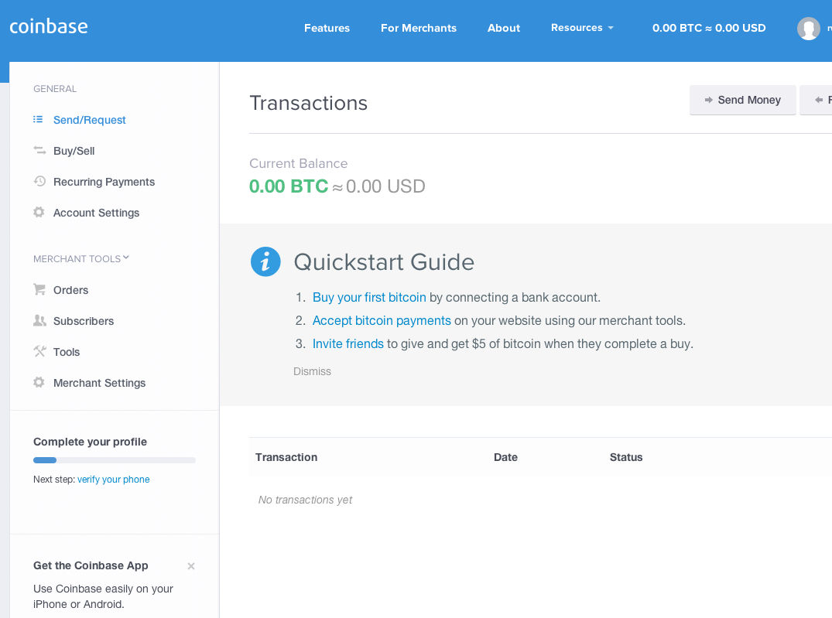This screenshot has width=832, height=618.
Task: Click the Date column header
Action: pos(505,457)
